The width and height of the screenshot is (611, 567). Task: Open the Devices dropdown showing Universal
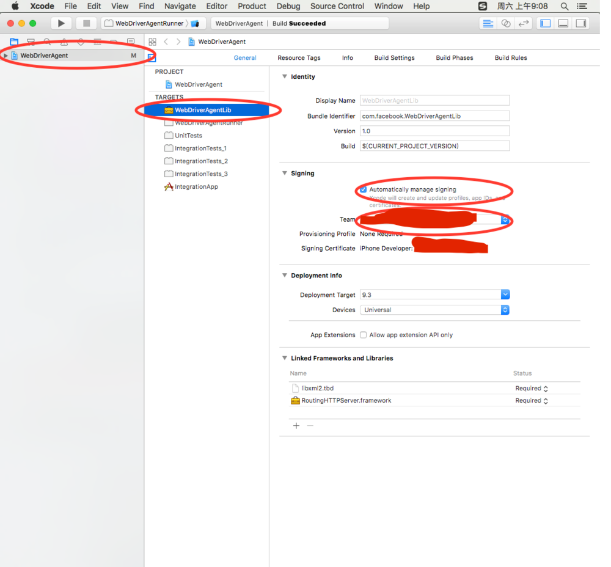[435, 310]
